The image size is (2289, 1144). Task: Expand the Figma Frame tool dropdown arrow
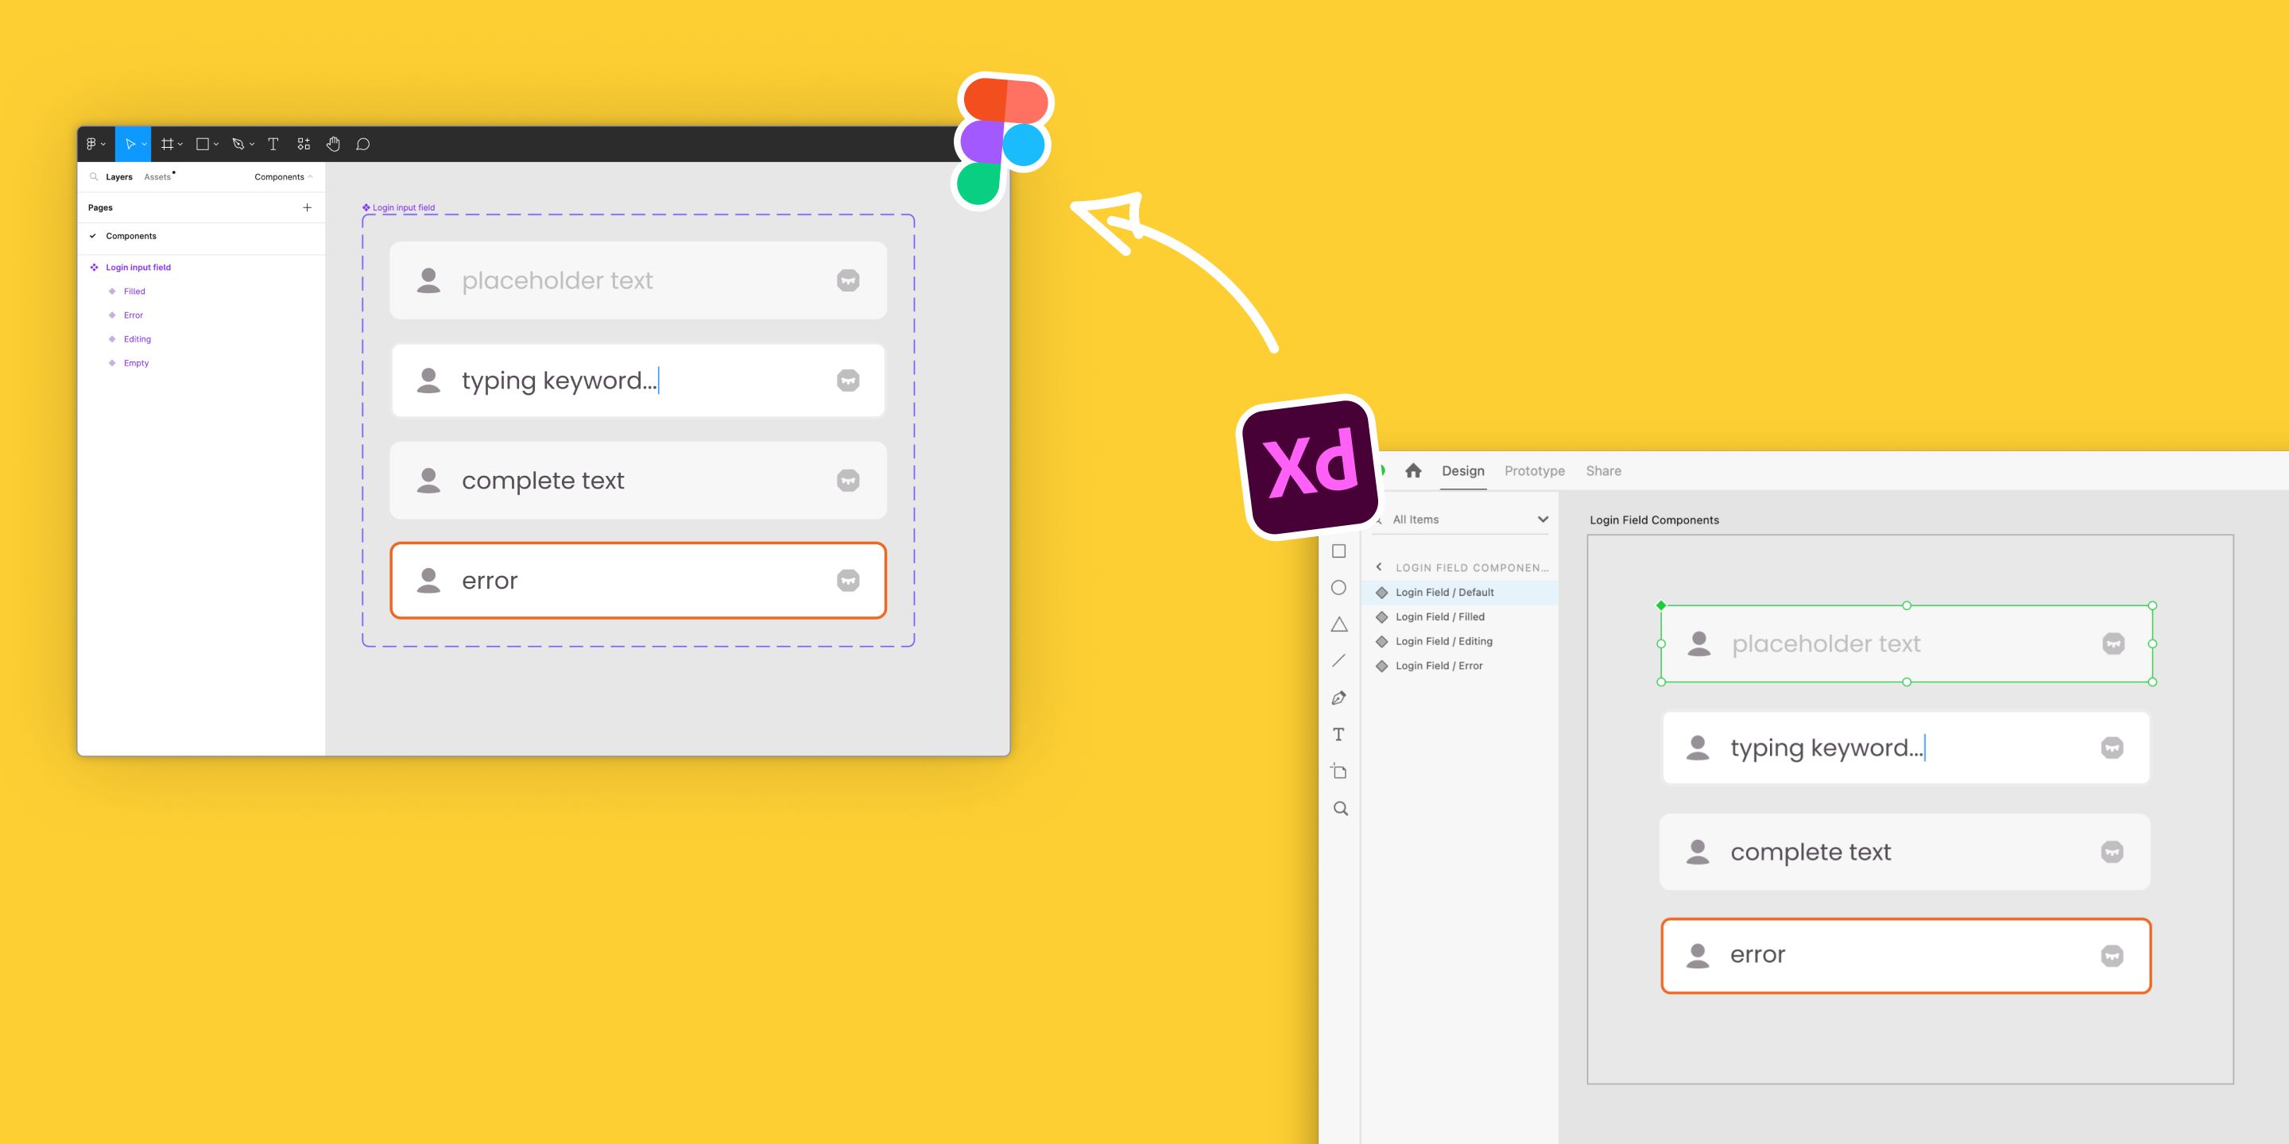(180, 145)
